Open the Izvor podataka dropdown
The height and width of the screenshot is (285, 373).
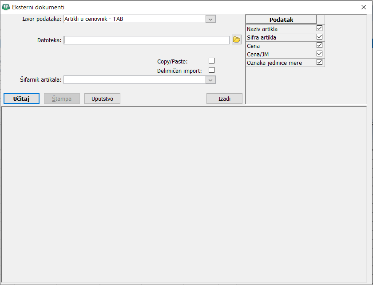click(x=210, y=19)
